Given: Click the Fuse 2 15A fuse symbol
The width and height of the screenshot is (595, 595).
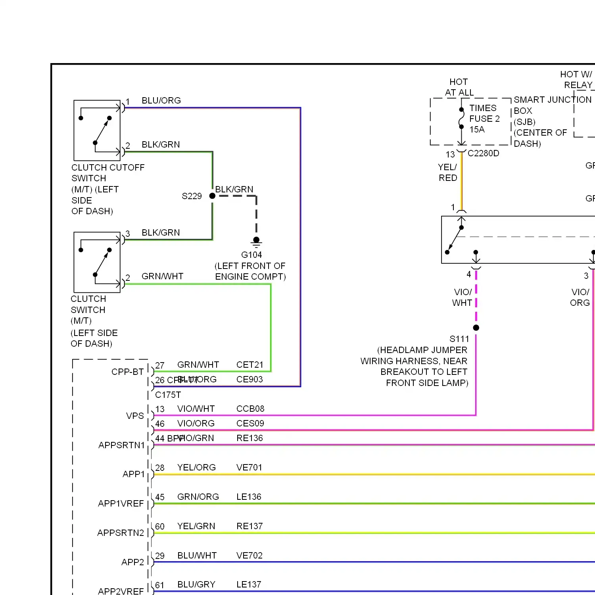Looking at the screenshot, I should 461,118.
